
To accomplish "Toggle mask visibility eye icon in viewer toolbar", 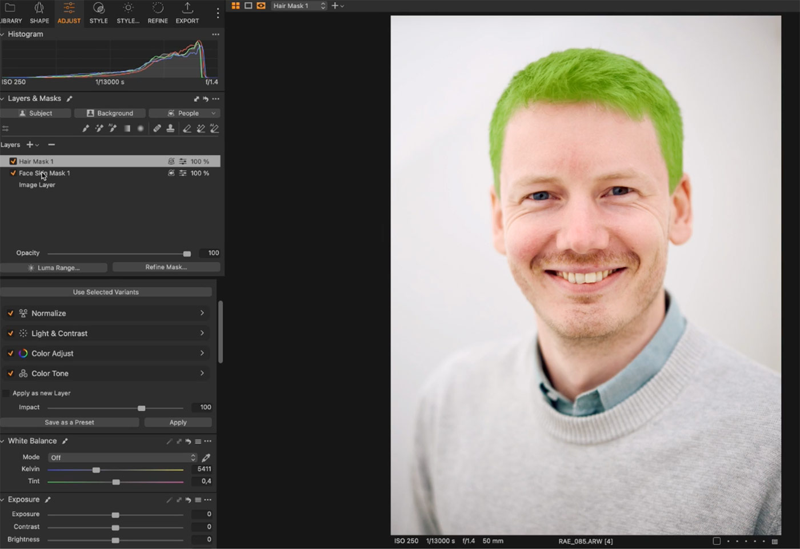I will coord(261,6).
